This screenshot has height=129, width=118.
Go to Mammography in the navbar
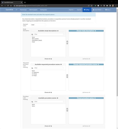(x=33, y=10)
